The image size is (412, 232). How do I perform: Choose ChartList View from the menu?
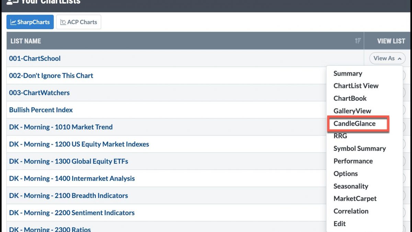(356, 86)
